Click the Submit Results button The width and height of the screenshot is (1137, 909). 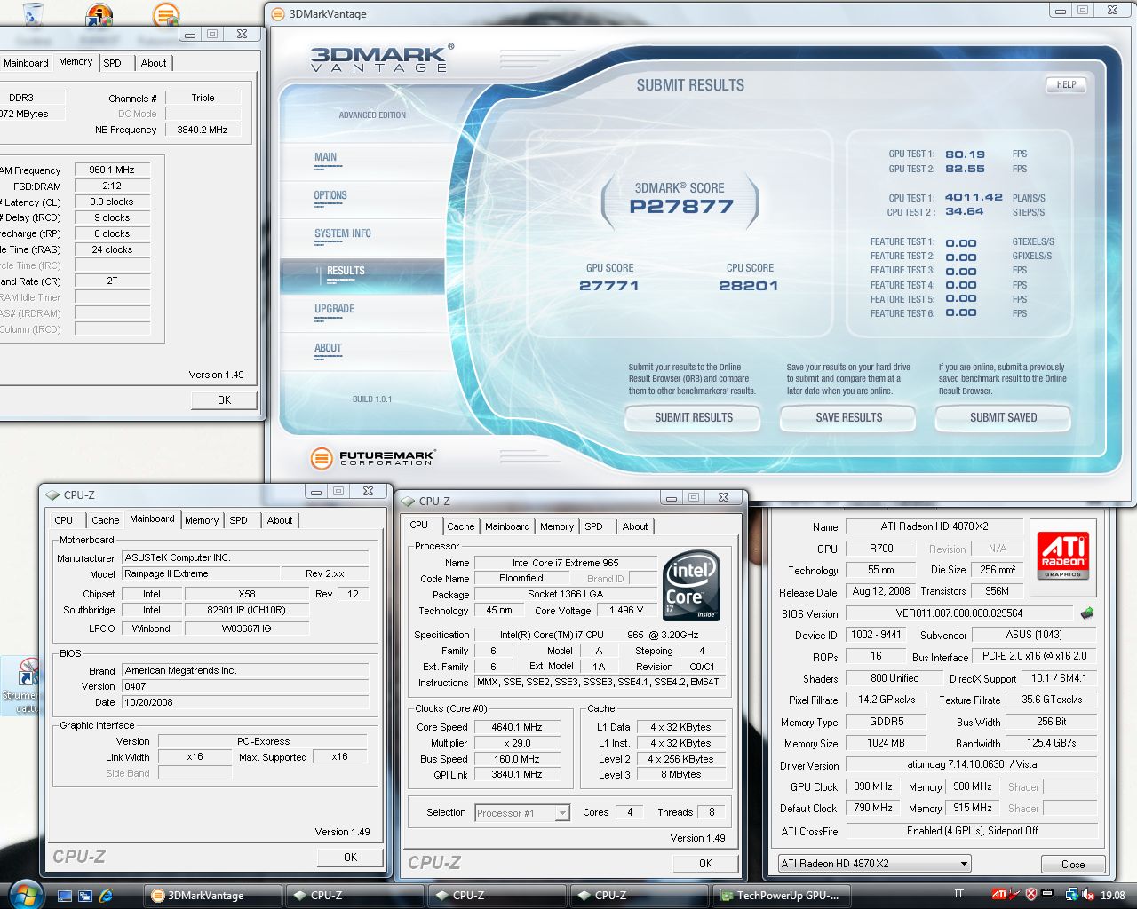(x=693, y=417)
